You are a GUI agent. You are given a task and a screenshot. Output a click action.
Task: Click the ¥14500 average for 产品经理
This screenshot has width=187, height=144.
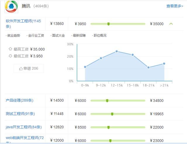point(57,100)
